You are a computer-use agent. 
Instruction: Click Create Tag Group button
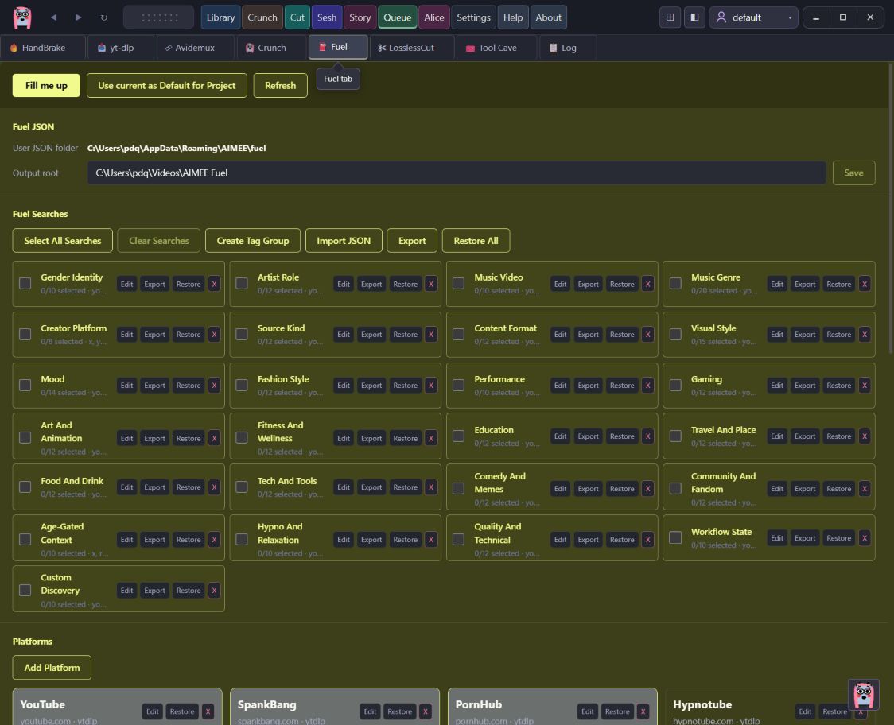(x=253, y=241)
